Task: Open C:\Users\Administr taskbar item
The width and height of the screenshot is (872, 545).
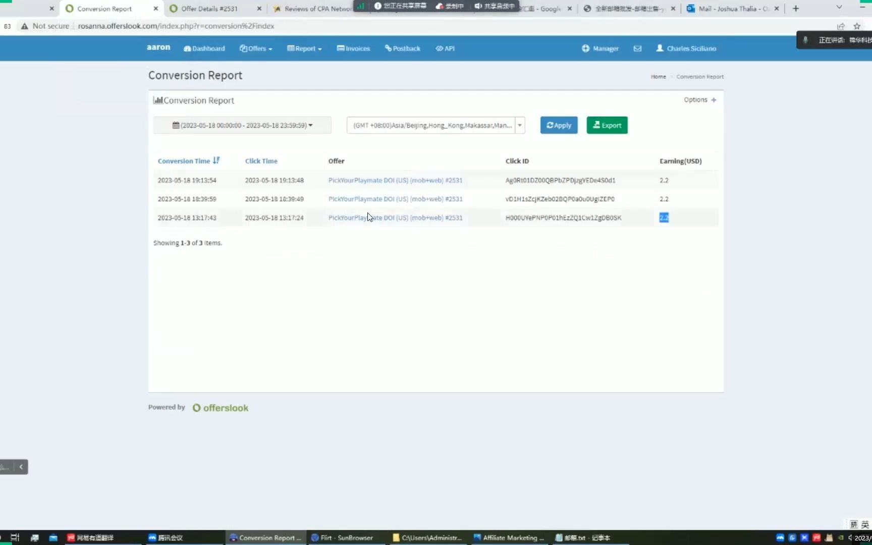Action: click(427, 537)
